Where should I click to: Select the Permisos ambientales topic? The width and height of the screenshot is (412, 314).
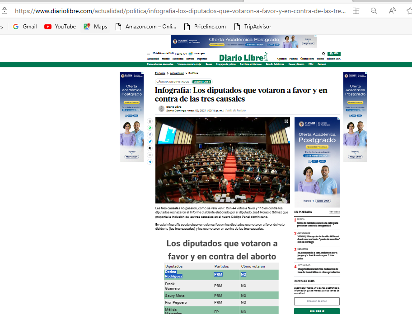pyautogui.click(x=251, y=64)
